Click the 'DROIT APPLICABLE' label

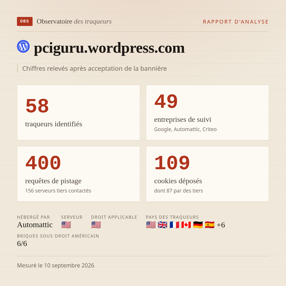(x=114, y=217)
